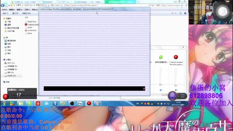The image size is (233, 131).
Task: Expand the address bar history dropdown arrow
Action: 149,5
